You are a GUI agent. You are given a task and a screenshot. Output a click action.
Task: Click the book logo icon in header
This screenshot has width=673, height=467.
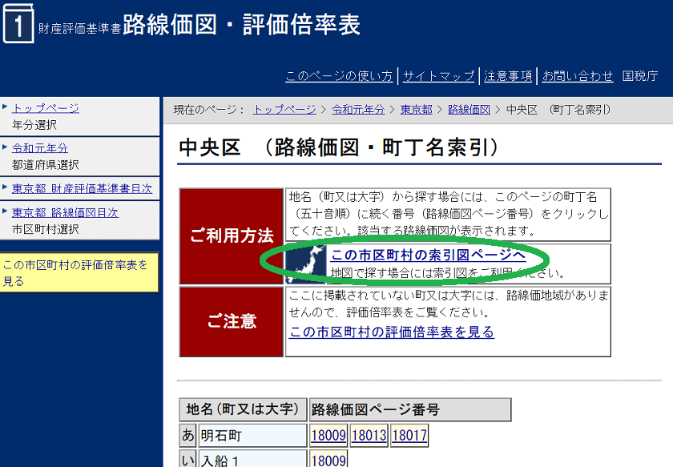pos(18,24)
